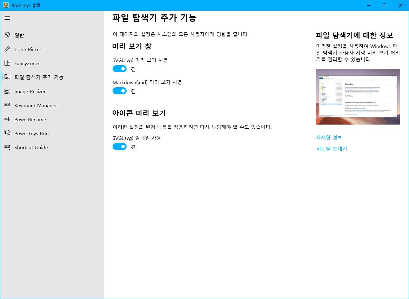Click the 모든 사용자에게 영향을 줍니다 notice text
Image resolution: width=409 pixels, height=299 pixels.
click(x=181, y=34)
